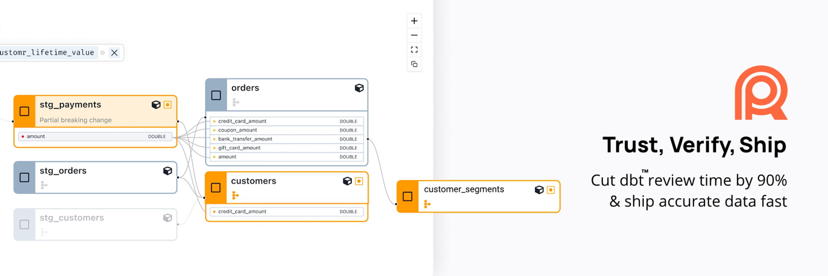This screenshot has width=828, height=276.
Task: Select the amount column in orders node
Action: [x=287, y=157]
